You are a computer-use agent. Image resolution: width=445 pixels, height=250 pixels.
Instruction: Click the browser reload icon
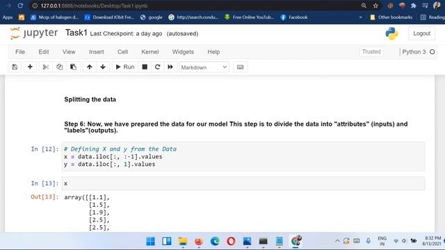coord(20,6)
